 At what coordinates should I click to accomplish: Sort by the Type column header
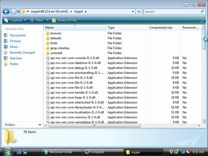point(127,28)
